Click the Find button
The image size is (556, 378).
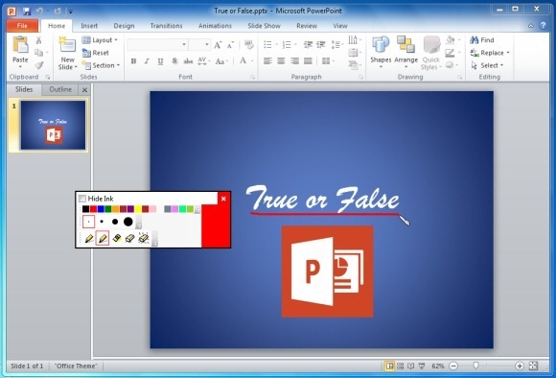point(482,40)
